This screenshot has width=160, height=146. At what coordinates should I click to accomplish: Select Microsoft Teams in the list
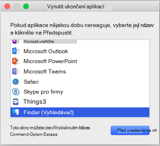80,71
